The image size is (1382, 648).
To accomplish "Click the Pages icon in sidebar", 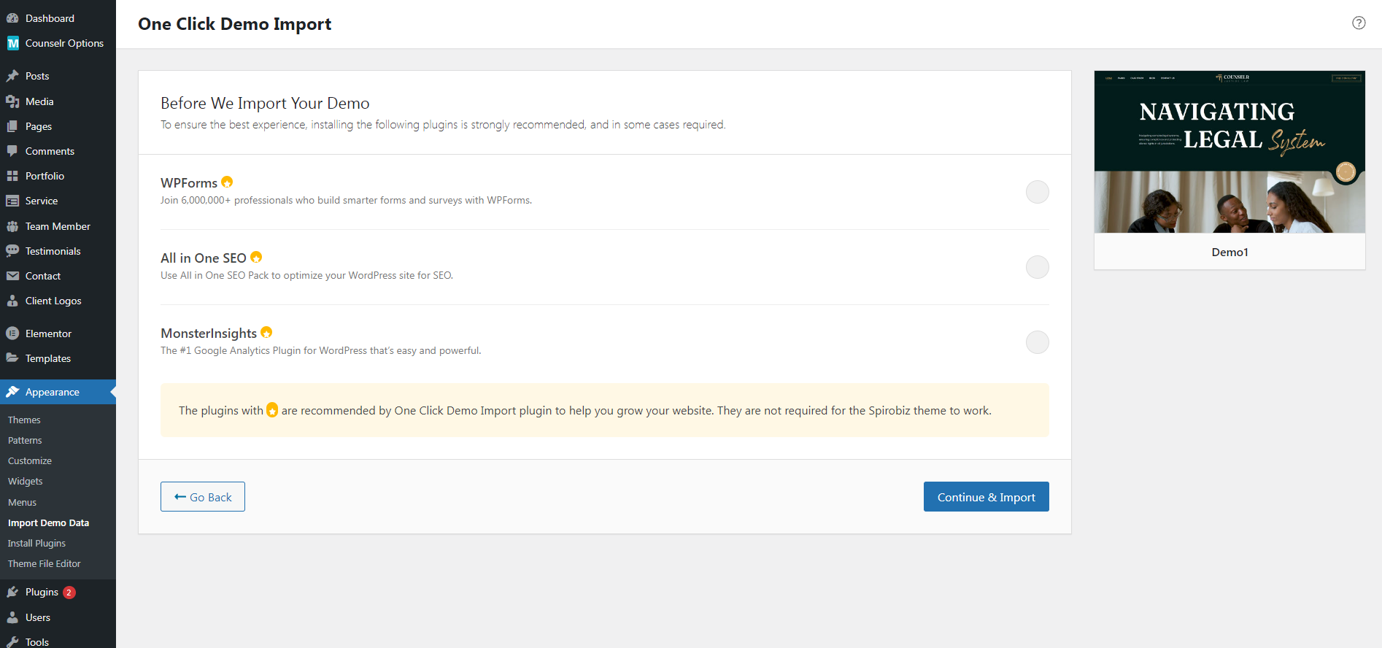I will pos(12,126).
